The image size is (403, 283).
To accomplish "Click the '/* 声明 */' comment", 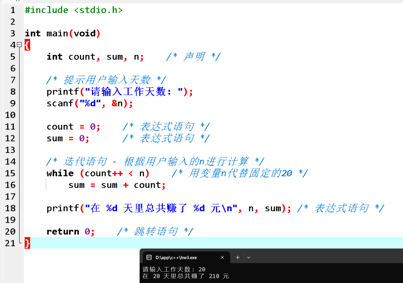I will [193, 57].
